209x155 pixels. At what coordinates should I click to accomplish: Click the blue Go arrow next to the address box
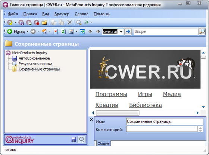pyautogui.click(x=128, y=32)
